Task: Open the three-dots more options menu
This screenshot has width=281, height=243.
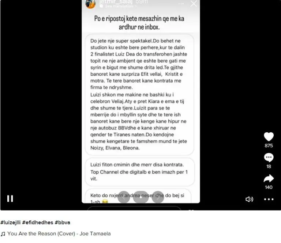Action: [269, 199]
